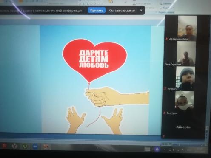Click the keyboard icon in system tray
The image size is (211, 158).
[x=147, y=149]
